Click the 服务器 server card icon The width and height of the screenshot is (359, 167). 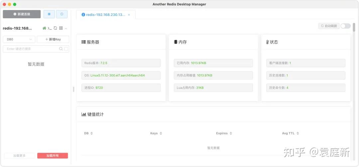pos(83,42)
